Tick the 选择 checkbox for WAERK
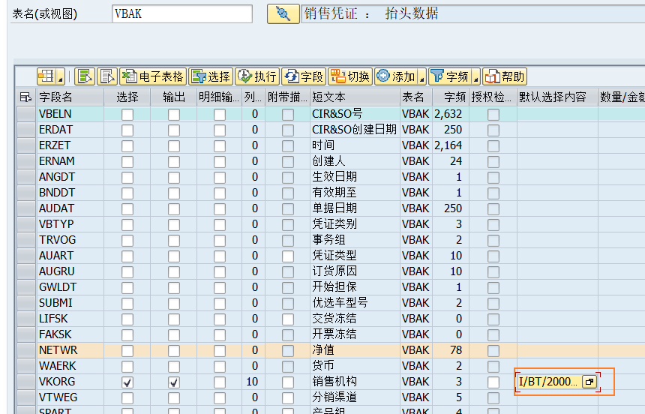 127,366
